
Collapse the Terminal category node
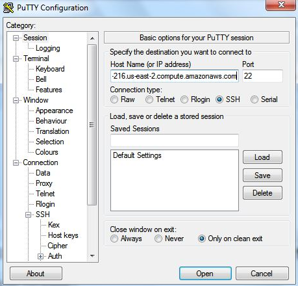16,58
